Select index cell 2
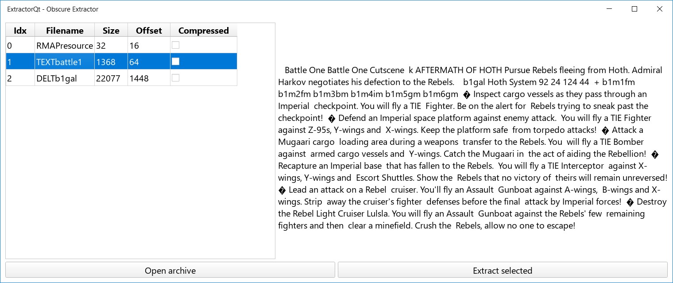 [20, 78]
